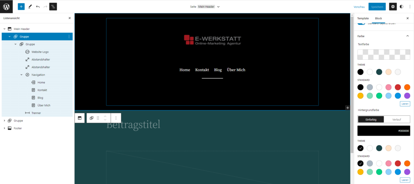Click Vorschau preview link
Image resolution: width=414 pixels, height=184 pixels.
tap(359, 7)
